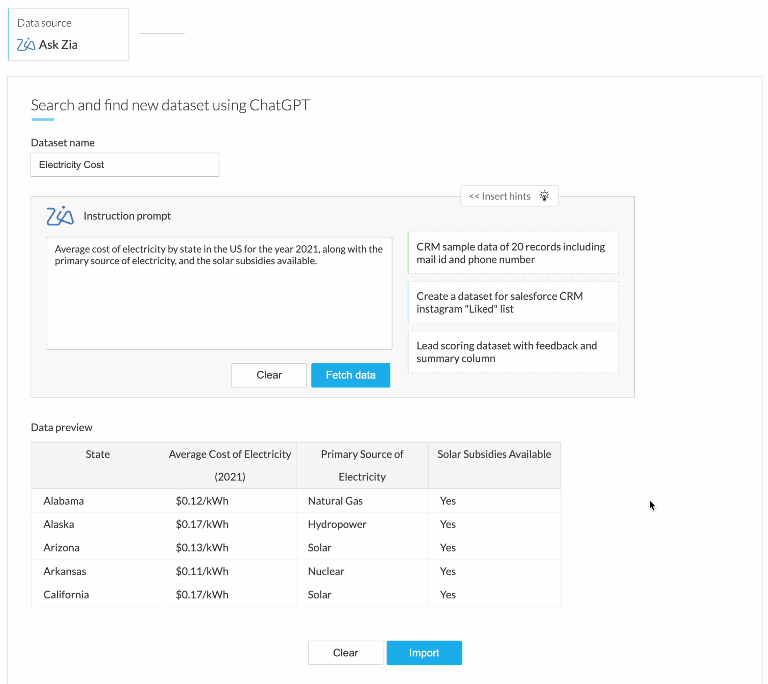Screen dimensions: 768x684
Task: Click inside the instruction prompt text area
Action: [x=219, y=301]
